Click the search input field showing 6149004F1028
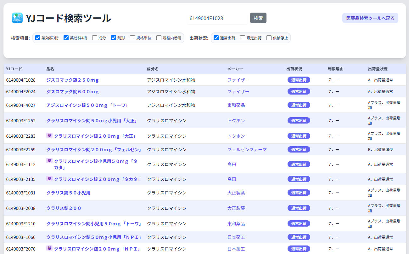 (x=217, y=18)
